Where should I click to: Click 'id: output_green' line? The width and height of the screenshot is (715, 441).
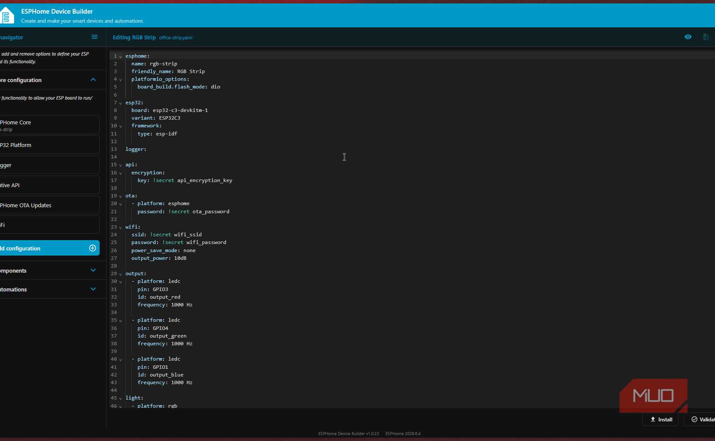tap(162, 336)
